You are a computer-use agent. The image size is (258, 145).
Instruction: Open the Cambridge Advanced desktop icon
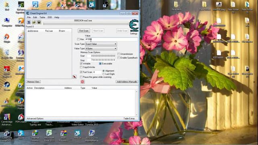point(7,120)
